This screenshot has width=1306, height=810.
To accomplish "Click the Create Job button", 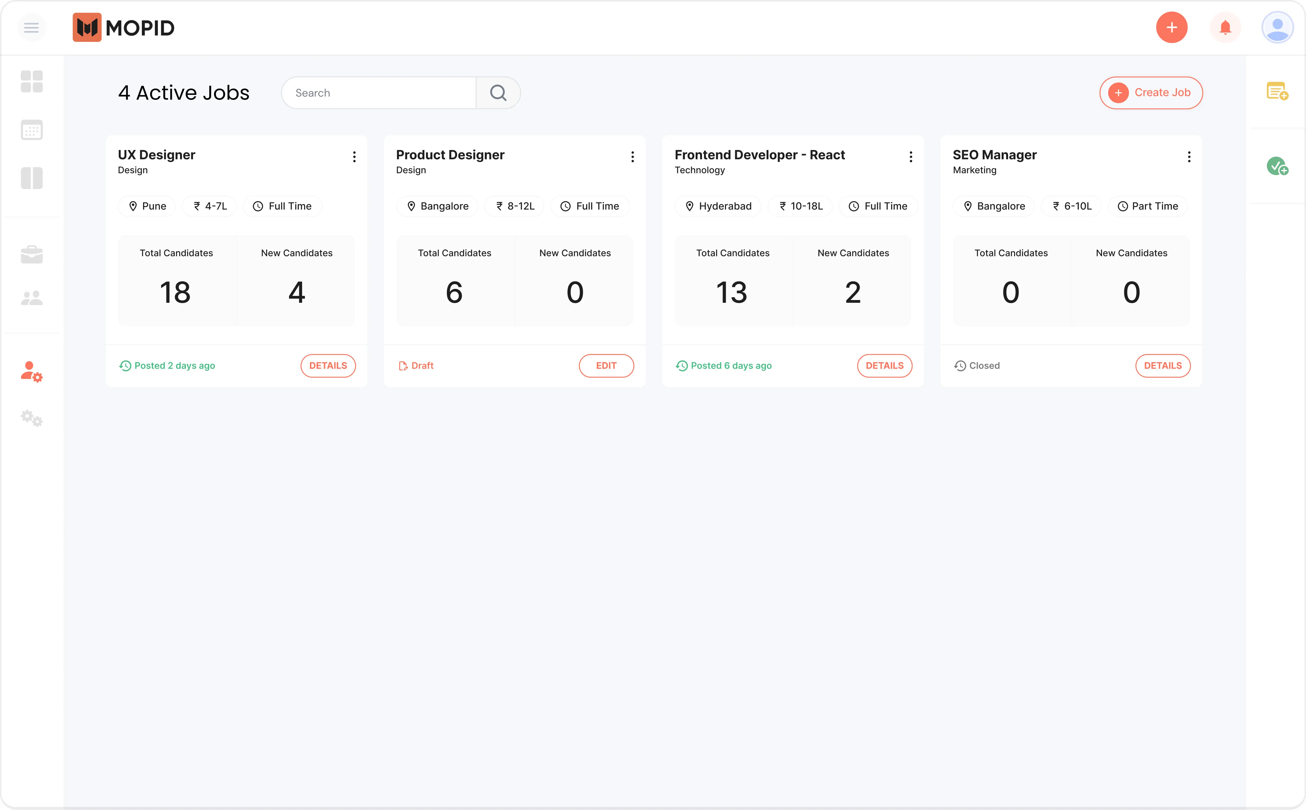I will pyautogui.click(x=1151, y=92).
